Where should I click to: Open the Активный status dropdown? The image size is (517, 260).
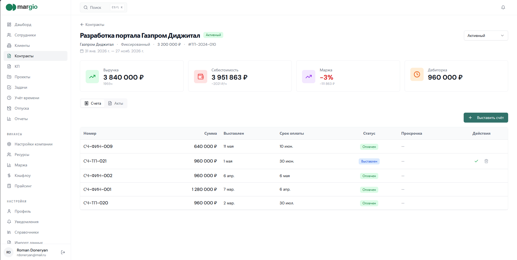click(x=486, y=36)
